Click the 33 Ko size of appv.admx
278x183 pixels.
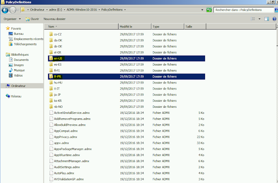point(200,143)
